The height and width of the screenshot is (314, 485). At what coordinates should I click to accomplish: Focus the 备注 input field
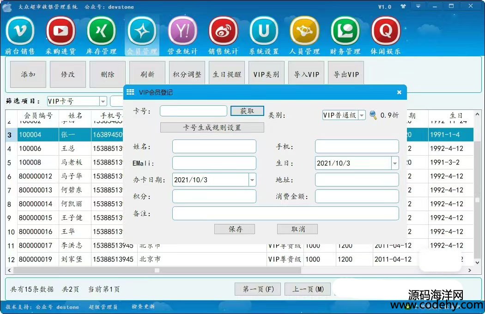coord(285,213)
